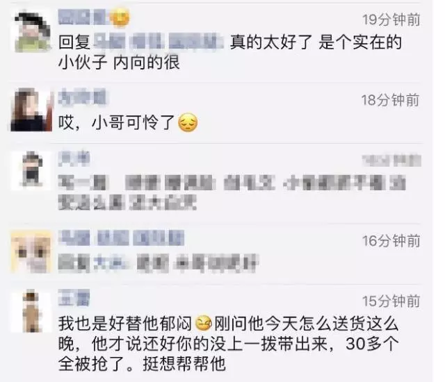445x382 pixels.
Task: Open the blurred username of the 16分钟前 comment
Action: coord(121,238)
